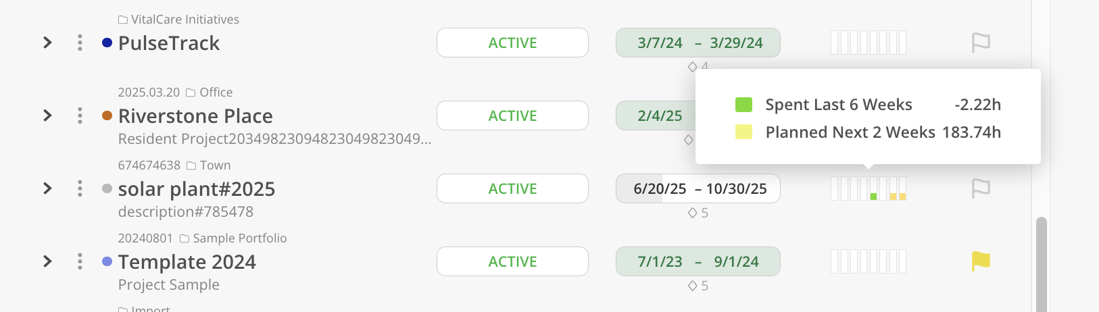Click the milestone diamond count under solar plant#2025 dates
1099x312 pixels.
point(698,213)
